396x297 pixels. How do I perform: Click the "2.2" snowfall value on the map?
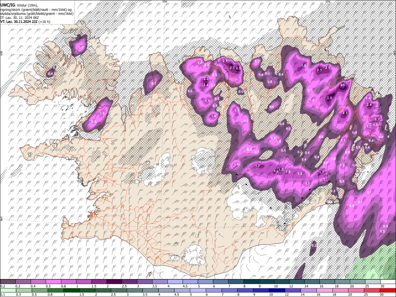coord(206,79)
